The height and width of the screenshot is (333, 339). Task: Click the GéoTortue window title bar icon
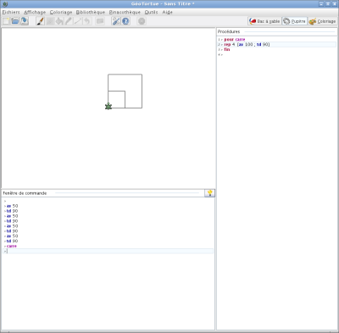click(x=5, y=4)
